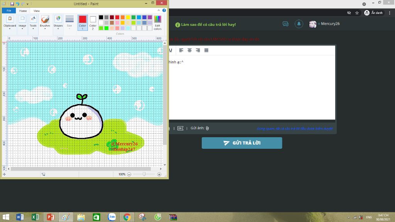395x222 pixels.
Task: Open Zalo from the taskbar
Action: click(x=112, y=217)
